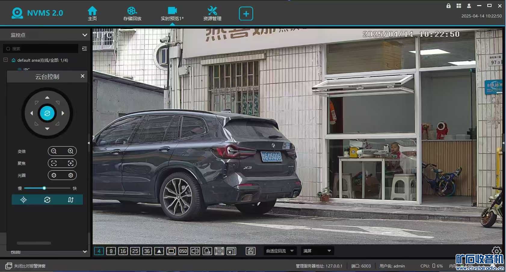
Task: Add a new tab with the plus button
Action: tap(246, 14)
